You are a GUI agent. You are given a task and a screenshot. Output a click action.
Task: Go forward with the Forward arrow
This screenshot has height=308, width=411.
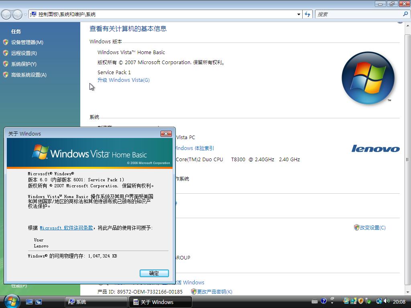click(18, 14)
